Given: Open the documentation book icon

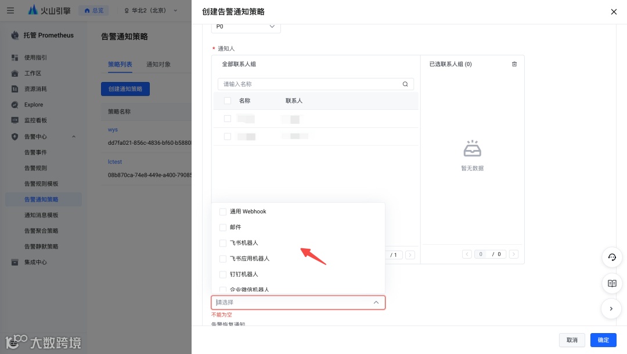Looking at the screenshot, I should tap(612, 283).
